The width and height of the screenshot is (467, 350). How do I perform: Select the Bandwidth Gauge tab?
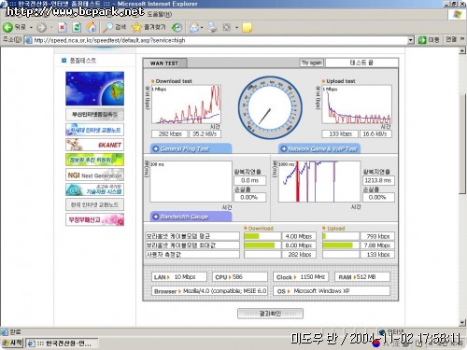191,217
